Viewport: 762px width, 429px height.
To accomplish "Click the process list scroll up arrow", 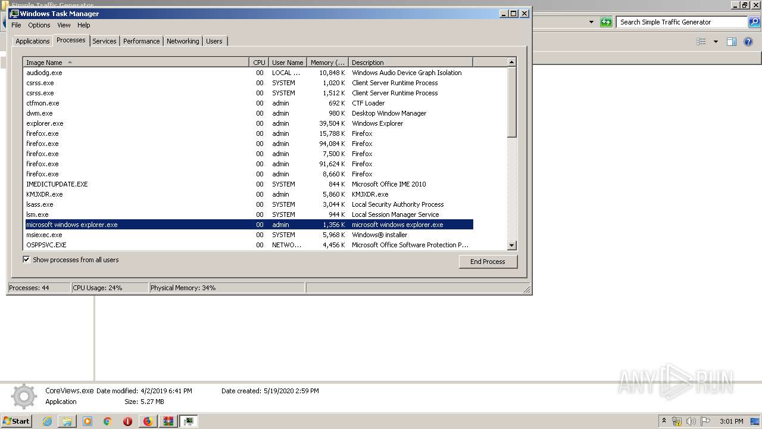I will (x=511, y=62).
